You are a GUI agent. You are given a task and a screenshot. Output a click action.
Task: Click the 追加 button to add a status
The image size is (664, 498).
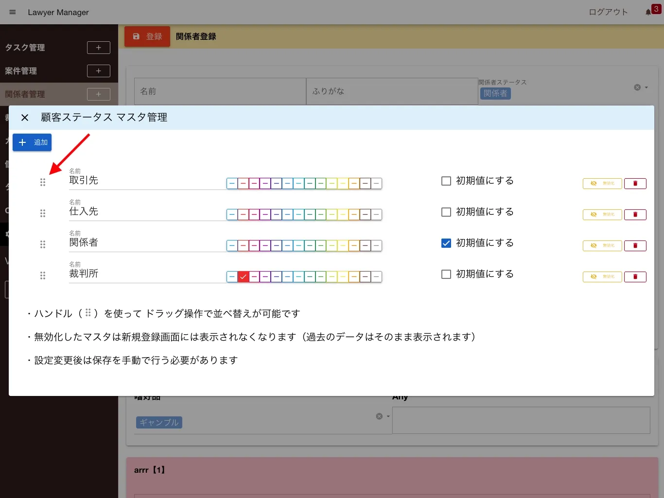pyautogui.click(x=32, y=142)
